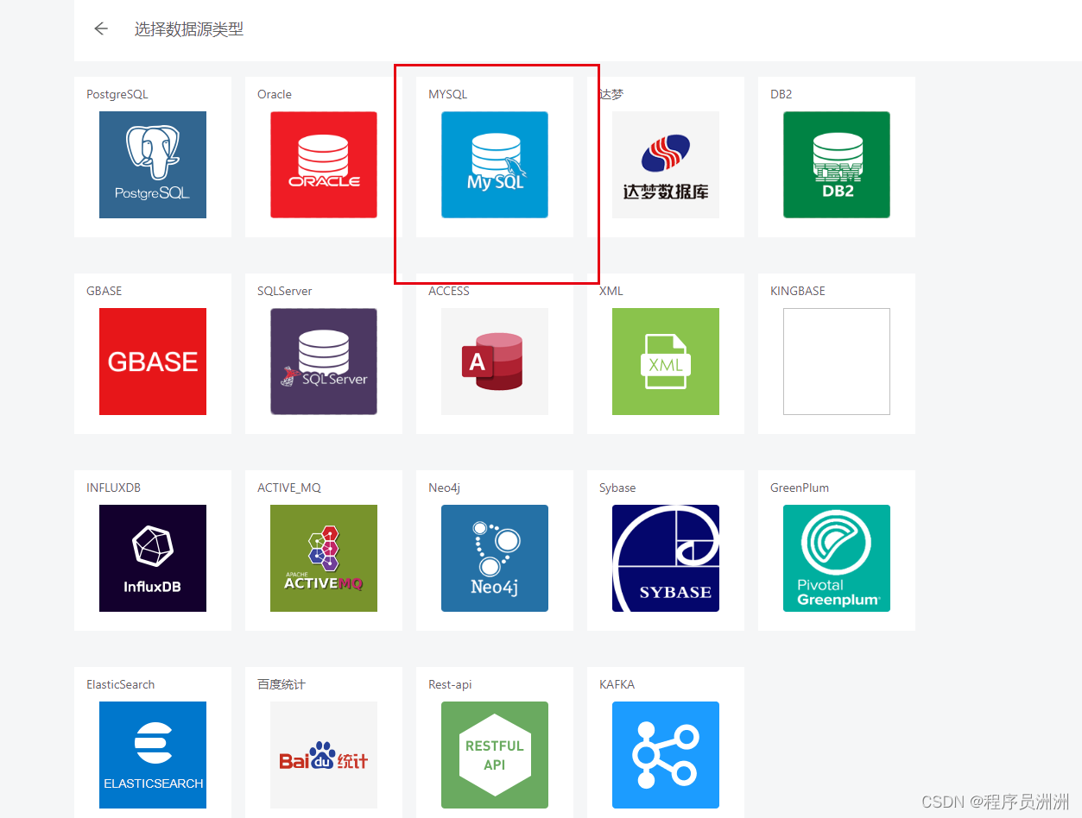Click the ElasticSearch card label

tap(120, 684)
